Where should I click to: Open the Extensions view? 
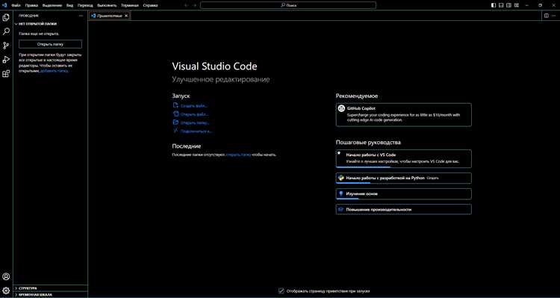[6, 74]
